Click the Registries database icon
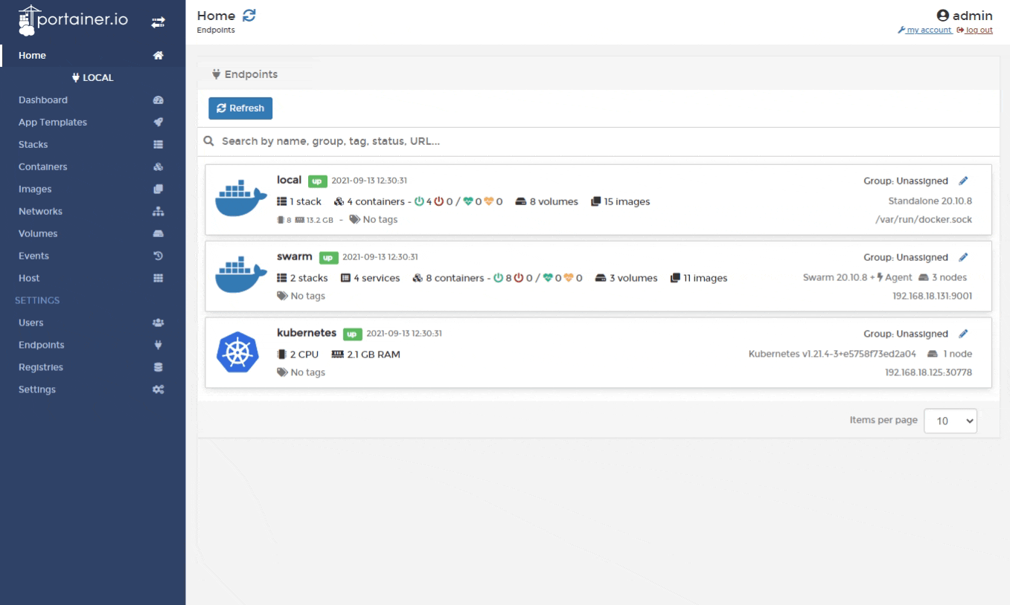 (158, 368)
